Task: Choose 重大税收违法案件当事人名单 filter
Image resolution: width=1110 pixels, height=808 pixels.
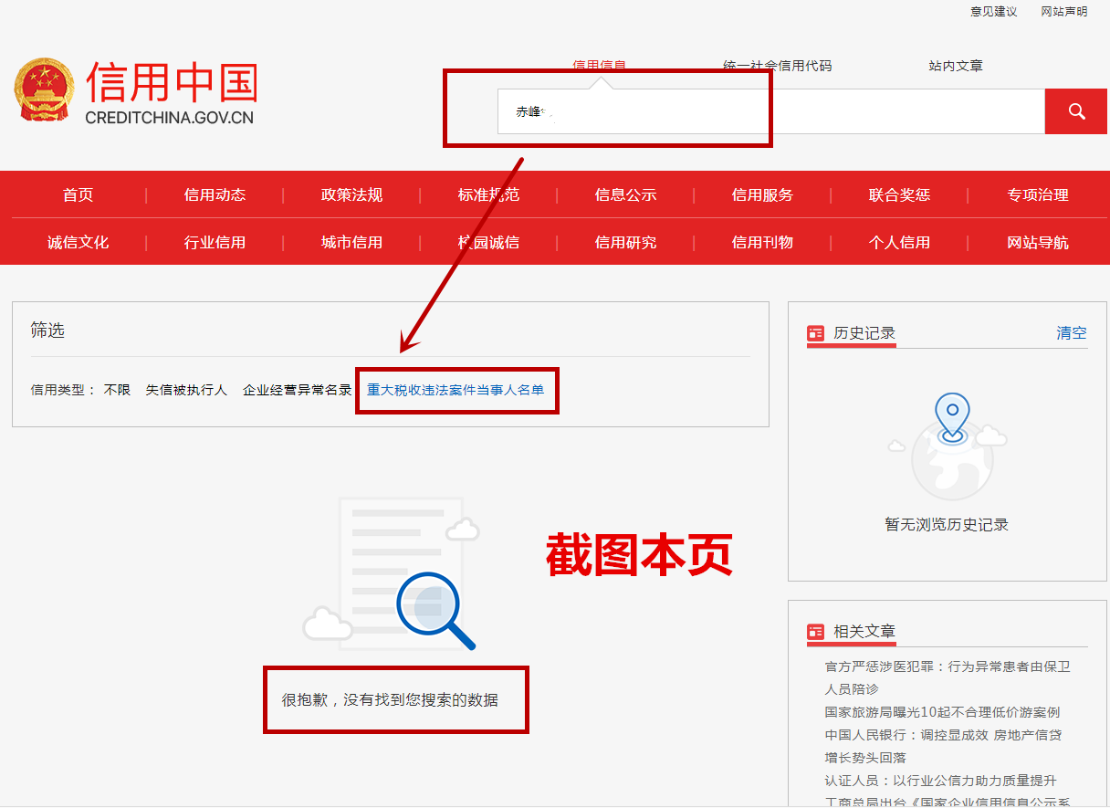Action: 456,390
